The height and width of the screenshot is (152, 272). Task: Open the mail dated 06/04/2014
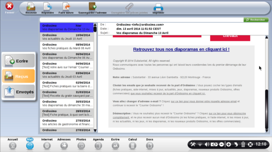click(67, 56)
